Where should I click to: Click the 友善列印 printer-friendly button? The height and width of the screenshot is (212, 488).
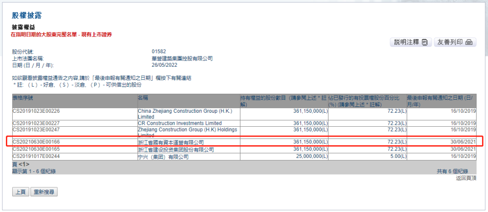coord(455,42)
